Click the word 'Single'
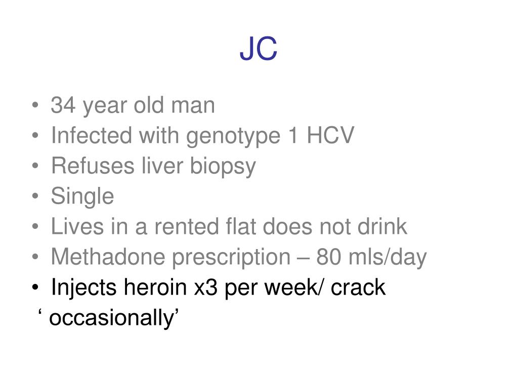Image resolution: width=518 pixels, height=388 pixels. click(x=82, y=197)
